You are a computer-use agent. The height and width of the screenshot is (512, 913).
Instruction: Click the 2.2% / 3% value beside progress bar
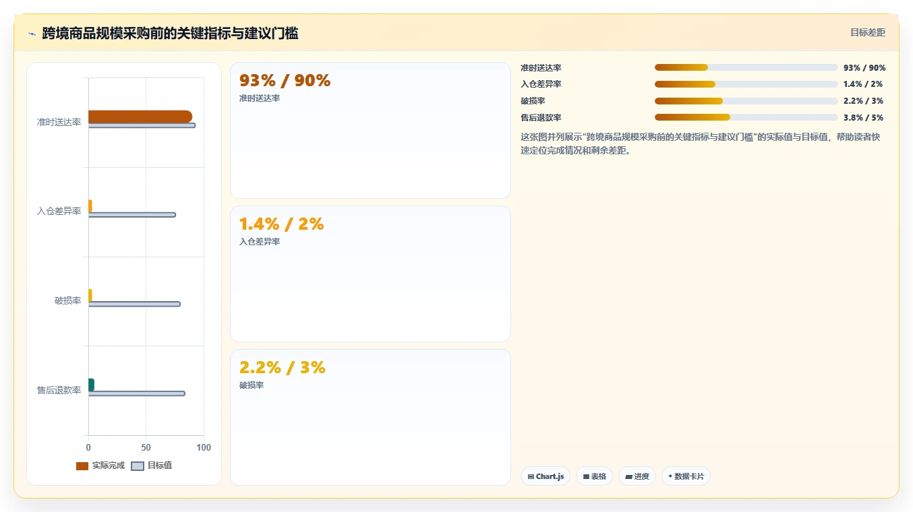(863, 101)
